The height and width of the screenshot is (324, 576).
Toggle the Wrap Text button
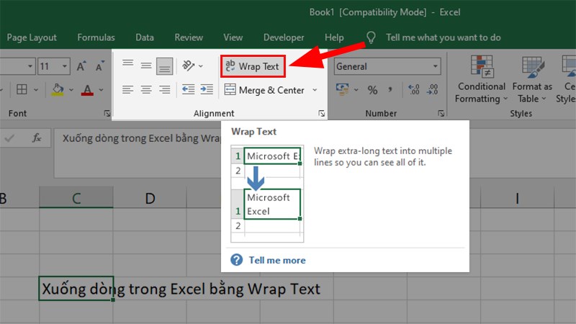point(253,66)
